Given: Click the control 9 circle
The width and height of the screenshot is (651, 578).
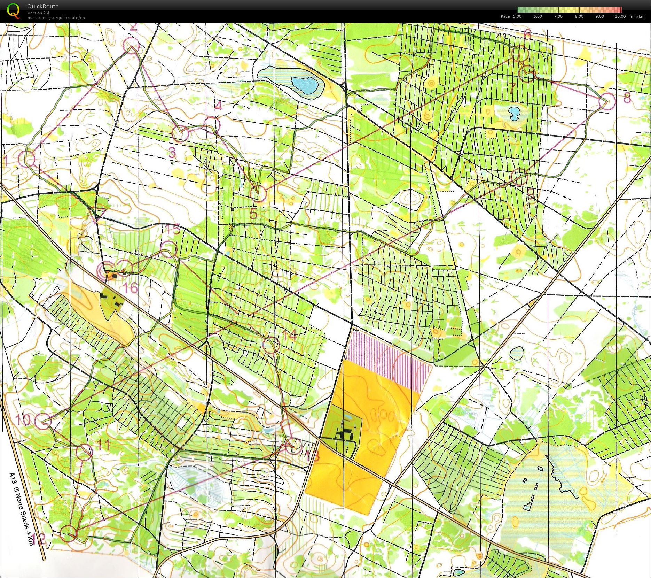Looking at the screenshot, I should pos(519,177).
